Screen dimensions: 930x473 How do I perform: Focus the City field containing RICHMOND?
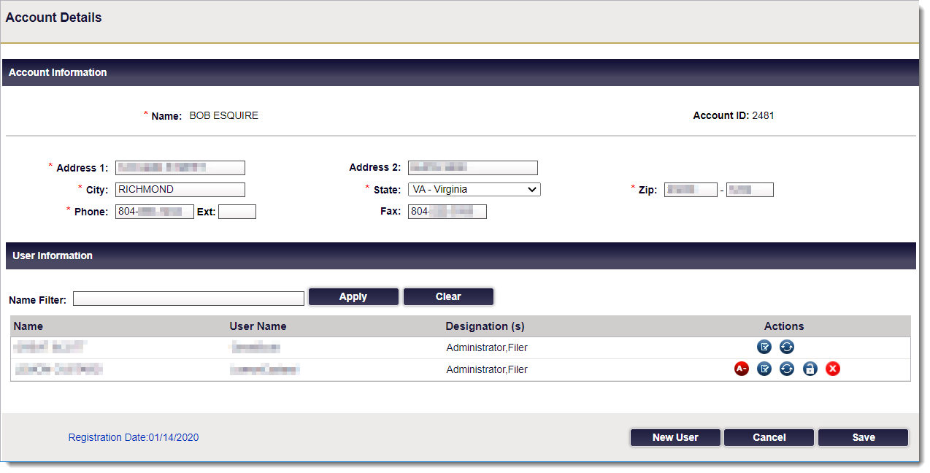[x=180, y=190]
